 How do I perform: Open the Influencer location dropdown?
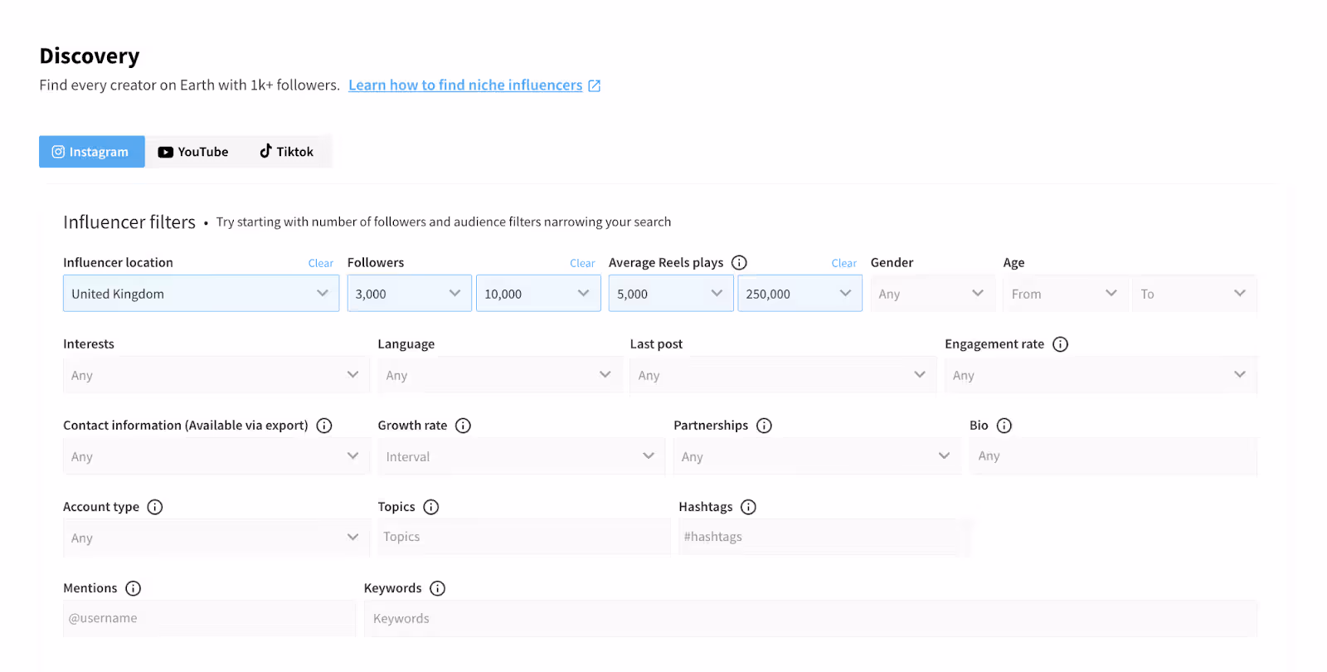click(x=202, y=294)
